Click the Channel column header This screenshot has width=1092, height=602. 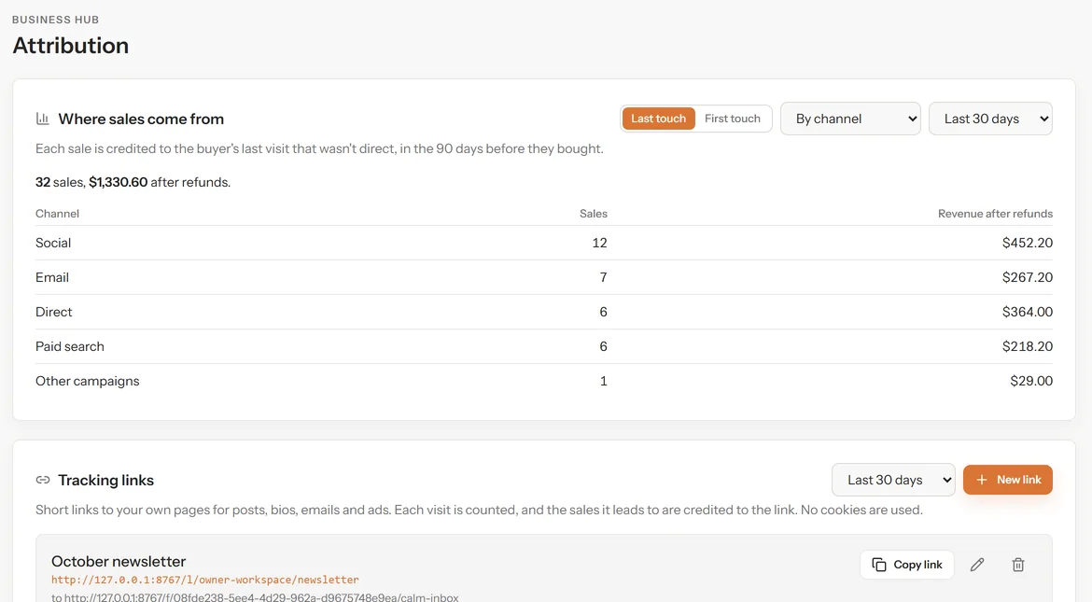[57, 213]
